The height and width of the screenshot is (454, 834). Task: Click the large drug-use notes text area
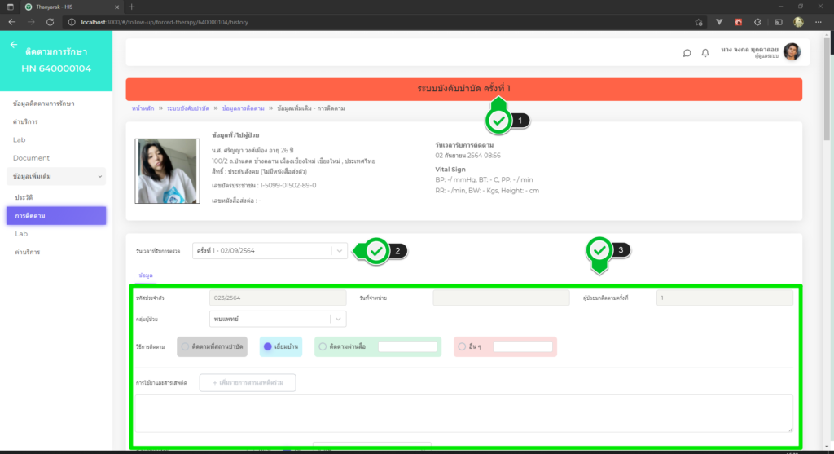461,412
